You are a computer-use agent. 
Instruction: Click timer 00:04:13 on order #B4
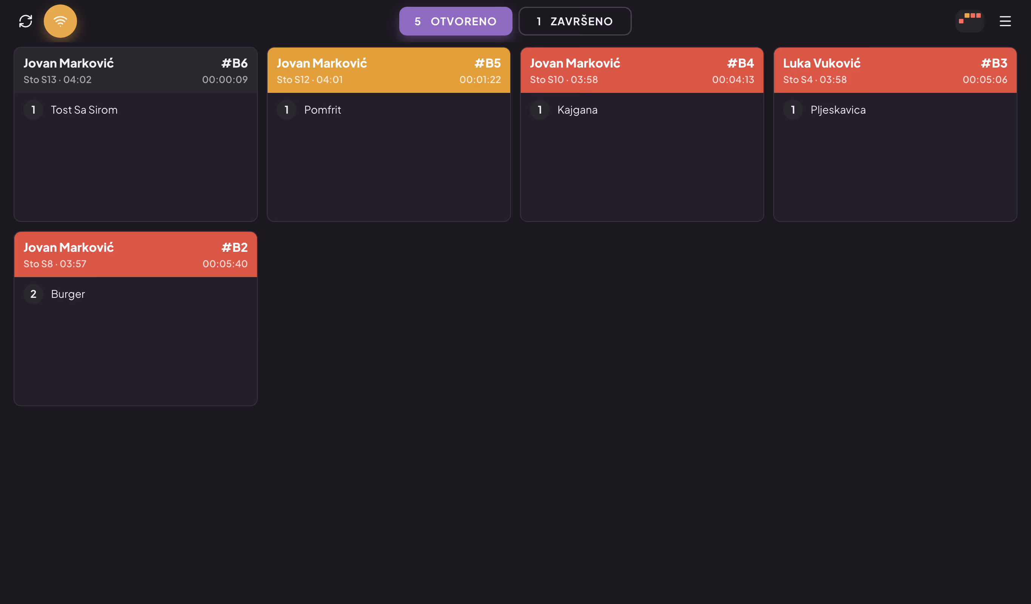733,80
